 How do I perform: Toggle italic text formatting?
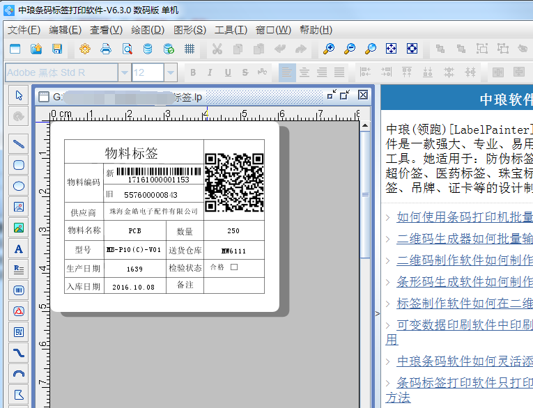[210, 72]
